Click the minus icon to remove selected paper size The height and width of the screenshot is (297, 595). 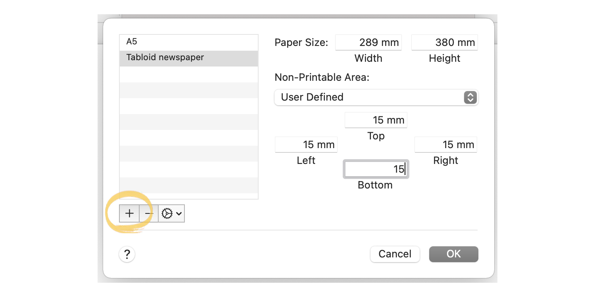coord(149,213)
